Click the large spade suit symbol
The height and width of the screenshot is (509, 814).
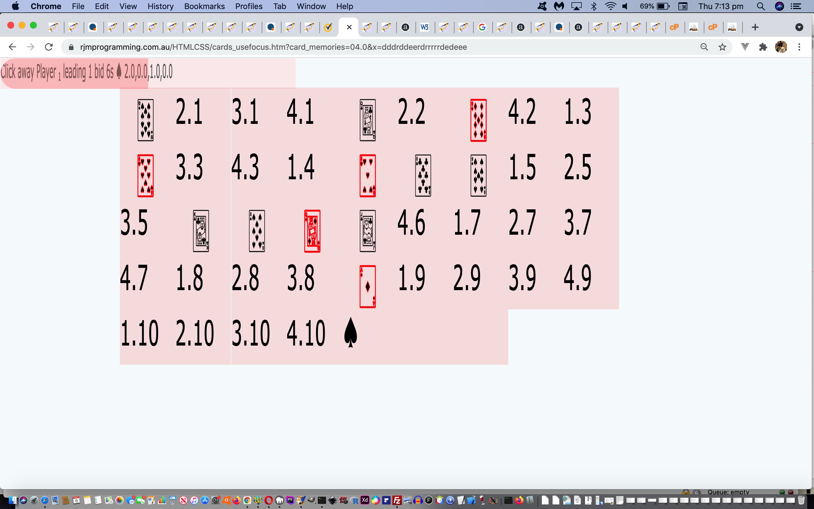350,332
